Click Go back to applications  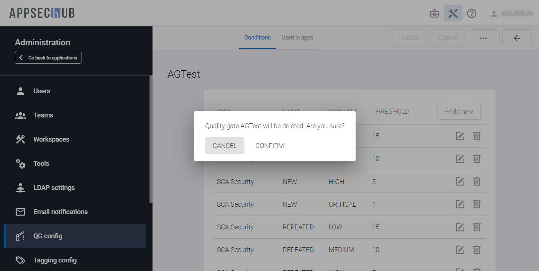point(48,58)
